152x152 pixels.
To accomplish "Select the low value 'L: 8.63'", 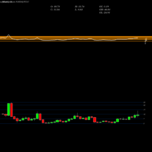I will pyautogui.click(x=79, y=10).
